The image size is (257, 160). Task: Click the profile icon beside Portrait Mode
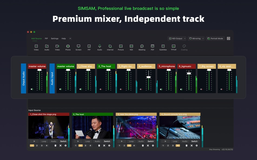(x=229, y=39)
